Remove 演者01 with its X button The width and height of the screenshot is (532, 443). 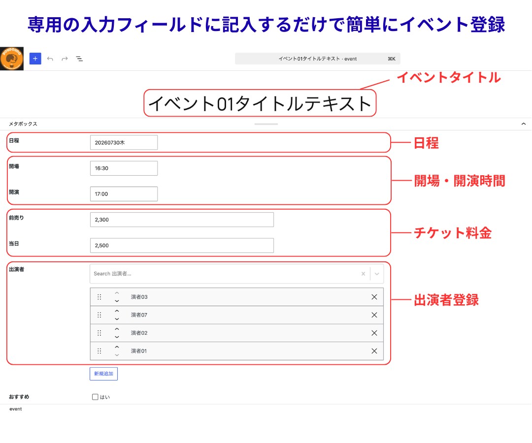point(374,351)
